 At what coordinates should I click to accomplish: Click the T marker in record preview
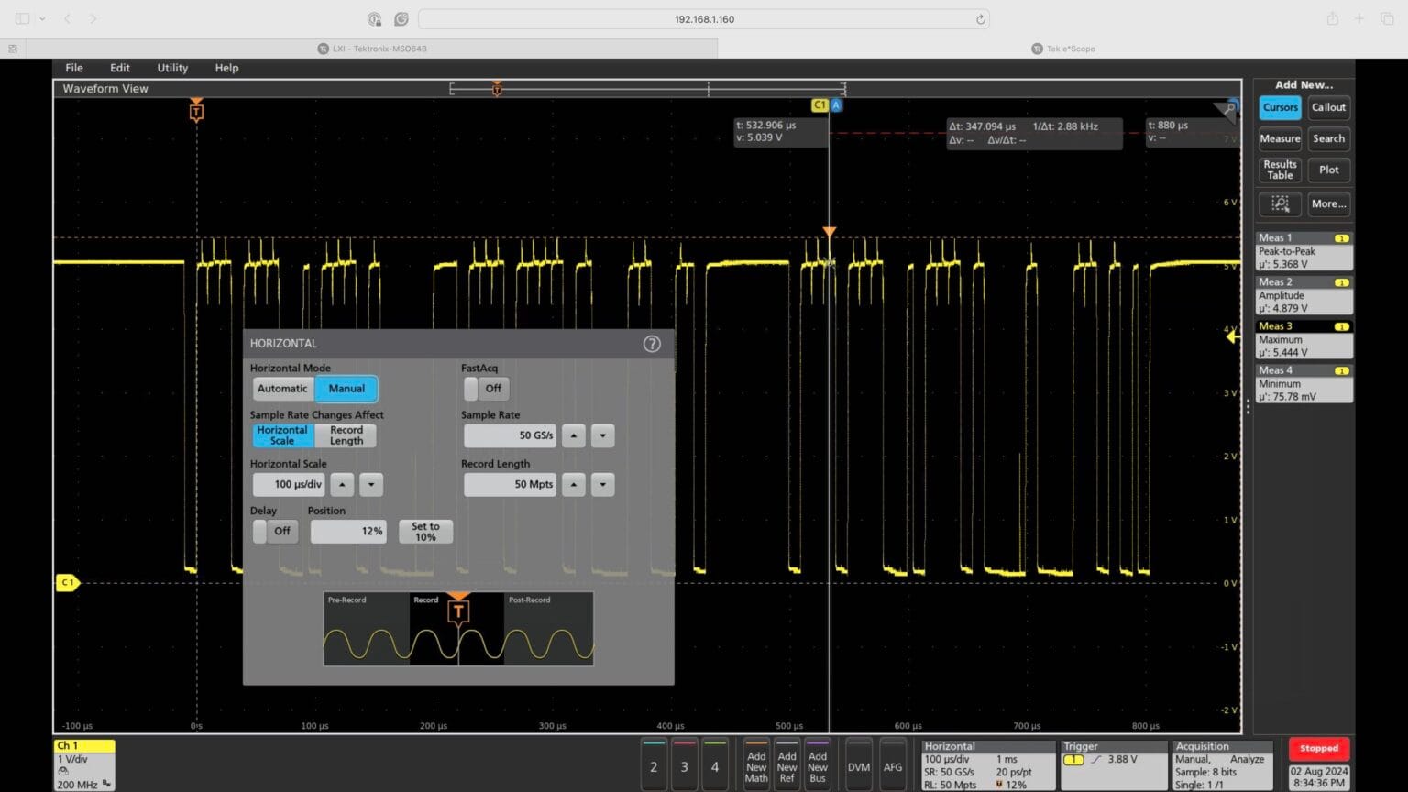click(458, 610)
